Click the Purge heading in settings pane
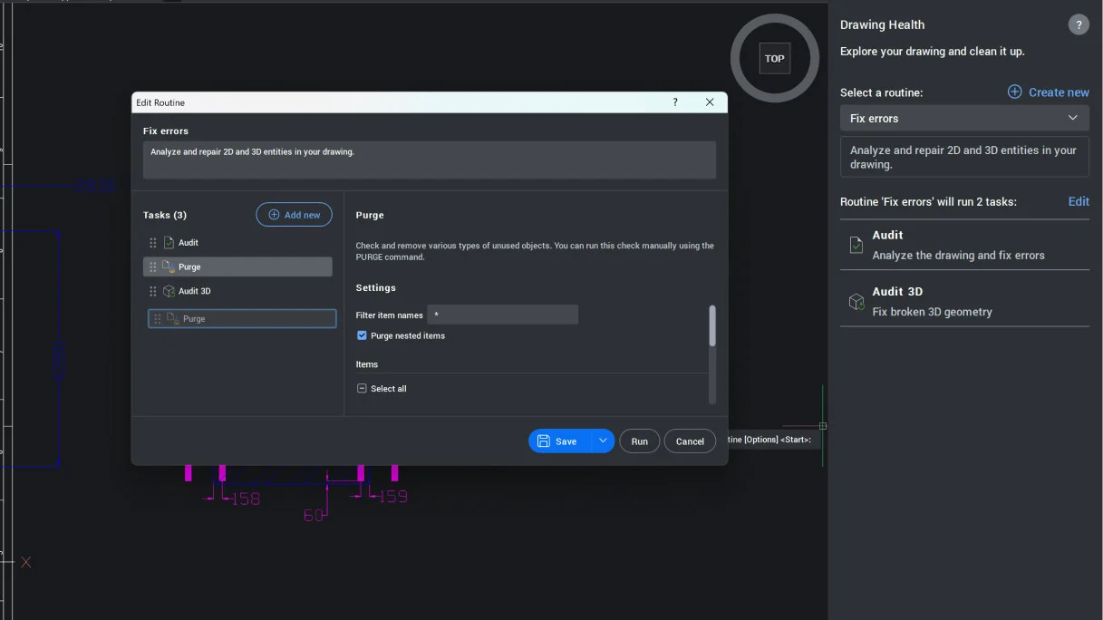The image size is (1103, 620). point(370,215)
